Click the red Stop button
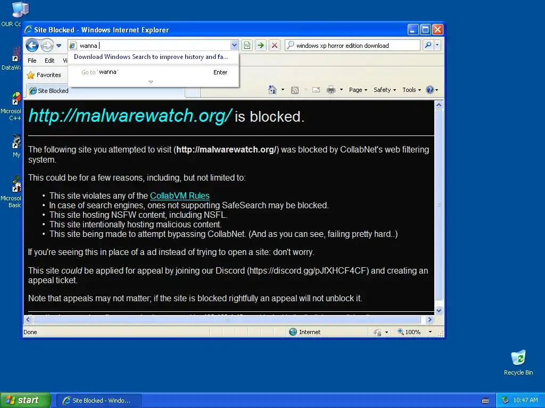The width and height of the screenshot is (545, 408). point(275,45)
